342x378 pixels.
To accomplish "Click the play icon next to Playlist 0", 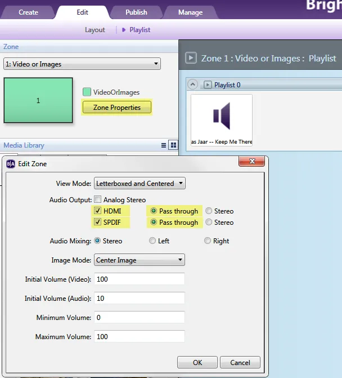I will [208, 85].
